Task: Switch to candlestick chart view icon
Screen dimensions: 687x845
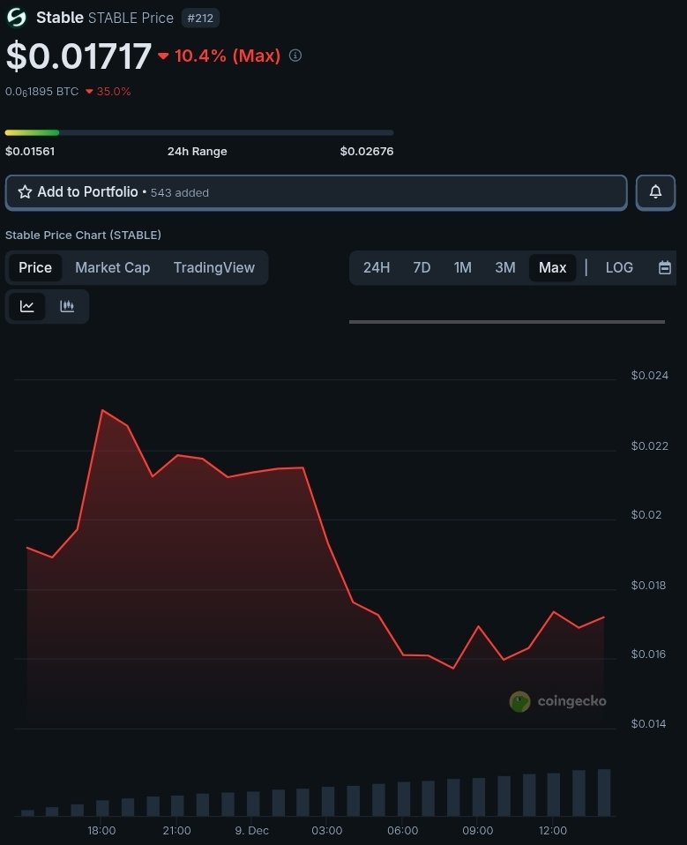Action: point(67,306)
